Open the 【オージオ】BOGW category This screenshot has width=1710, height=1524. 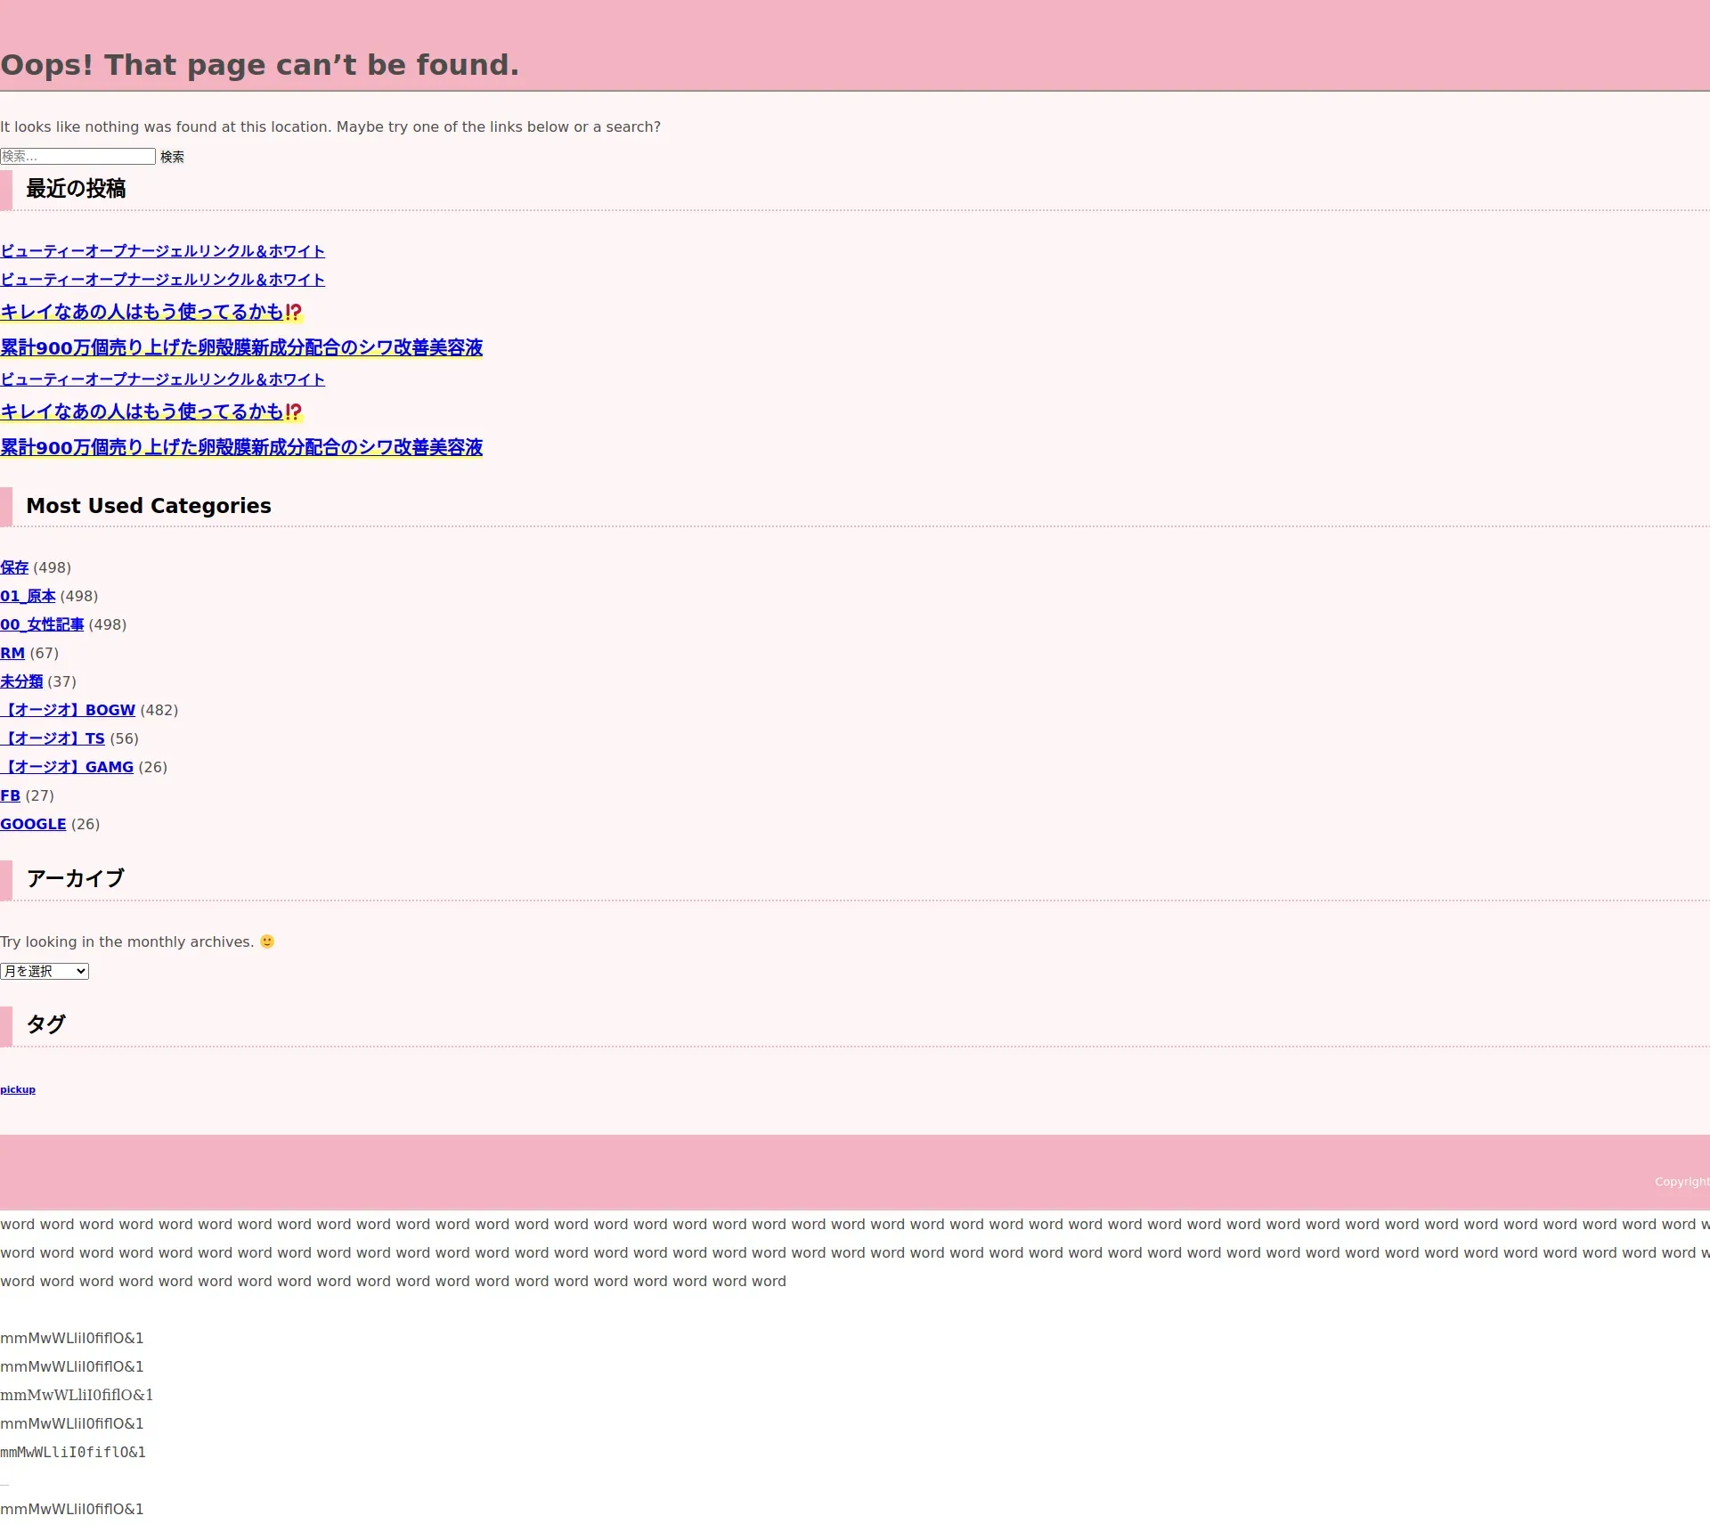click(69, 710)
